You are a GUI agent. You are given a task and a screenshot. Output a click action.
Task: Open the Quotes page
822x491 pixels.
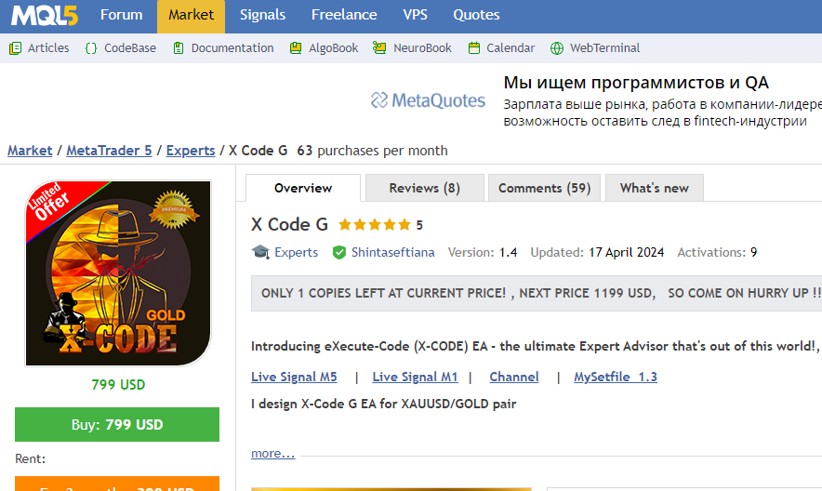click(x=476, y=15)
